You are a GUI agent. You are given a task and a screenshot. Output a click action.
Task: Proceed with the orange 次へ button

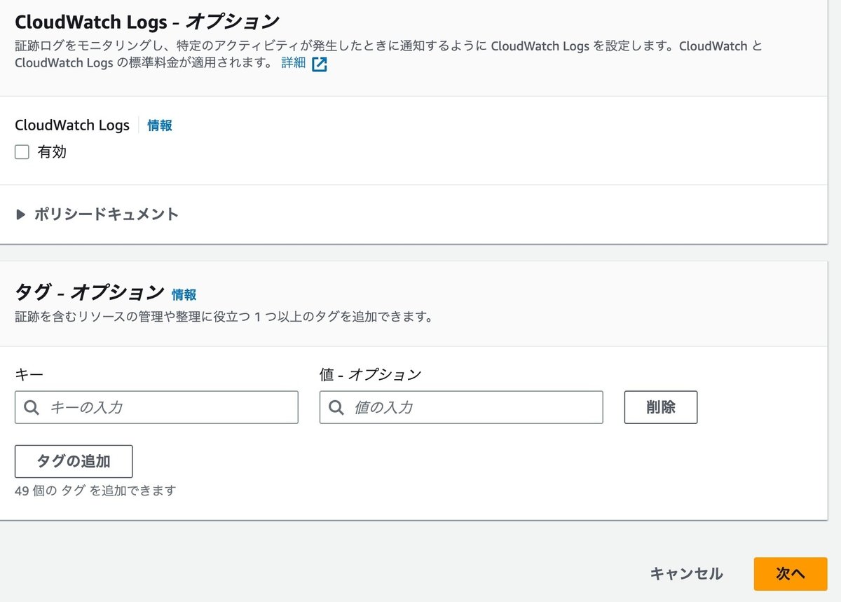(791, 574)
